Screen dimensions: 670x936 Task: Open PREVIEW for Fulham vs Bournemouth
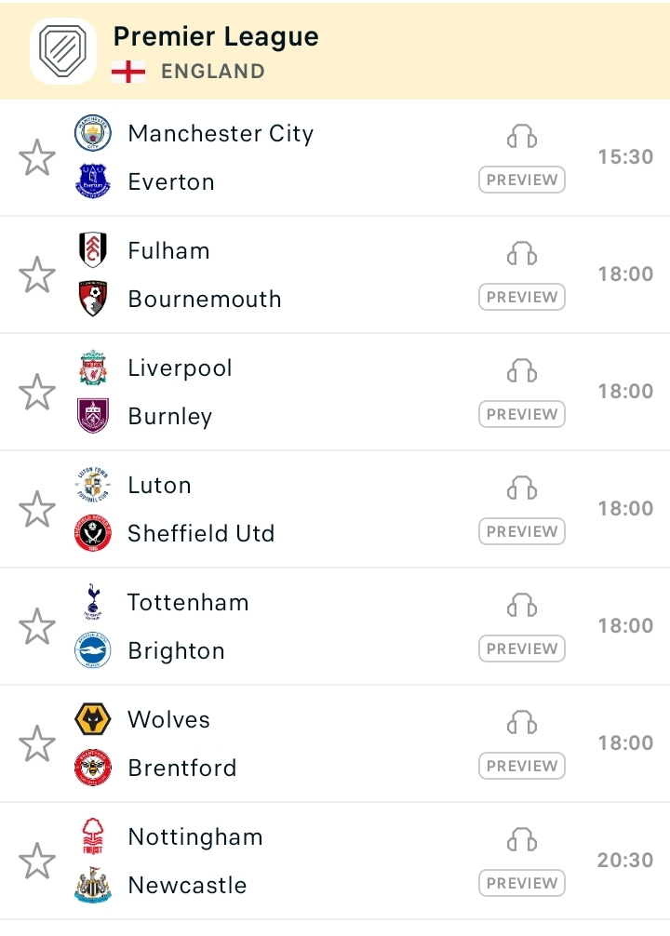(x=522, y=297)
